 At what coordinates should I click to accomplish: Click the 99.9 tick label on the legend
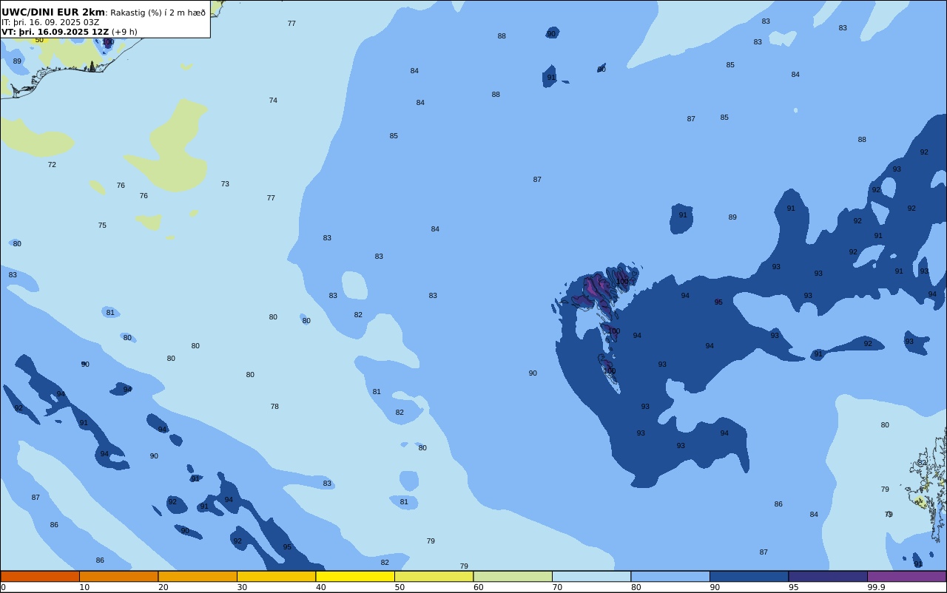[877, 587]
